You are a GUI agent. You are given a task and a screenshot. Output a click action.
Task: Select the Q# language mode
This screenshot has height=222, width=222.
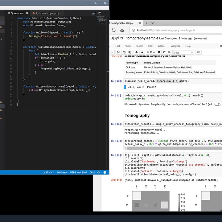coord(99,172)
